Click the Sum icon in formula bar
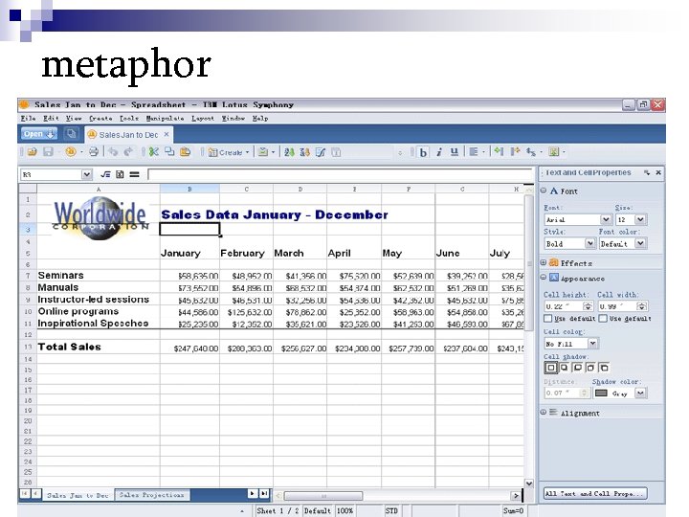Viewport: 689px width, 517px height. point(120,174)
